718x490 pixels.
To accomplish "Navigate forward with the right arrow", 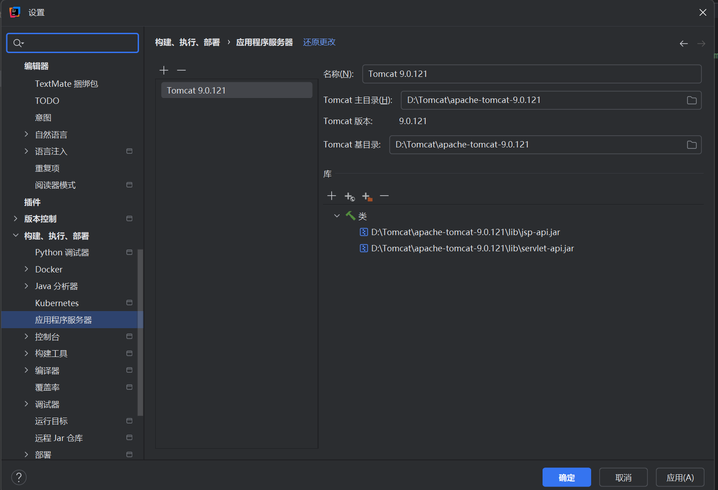I will 701,44.
